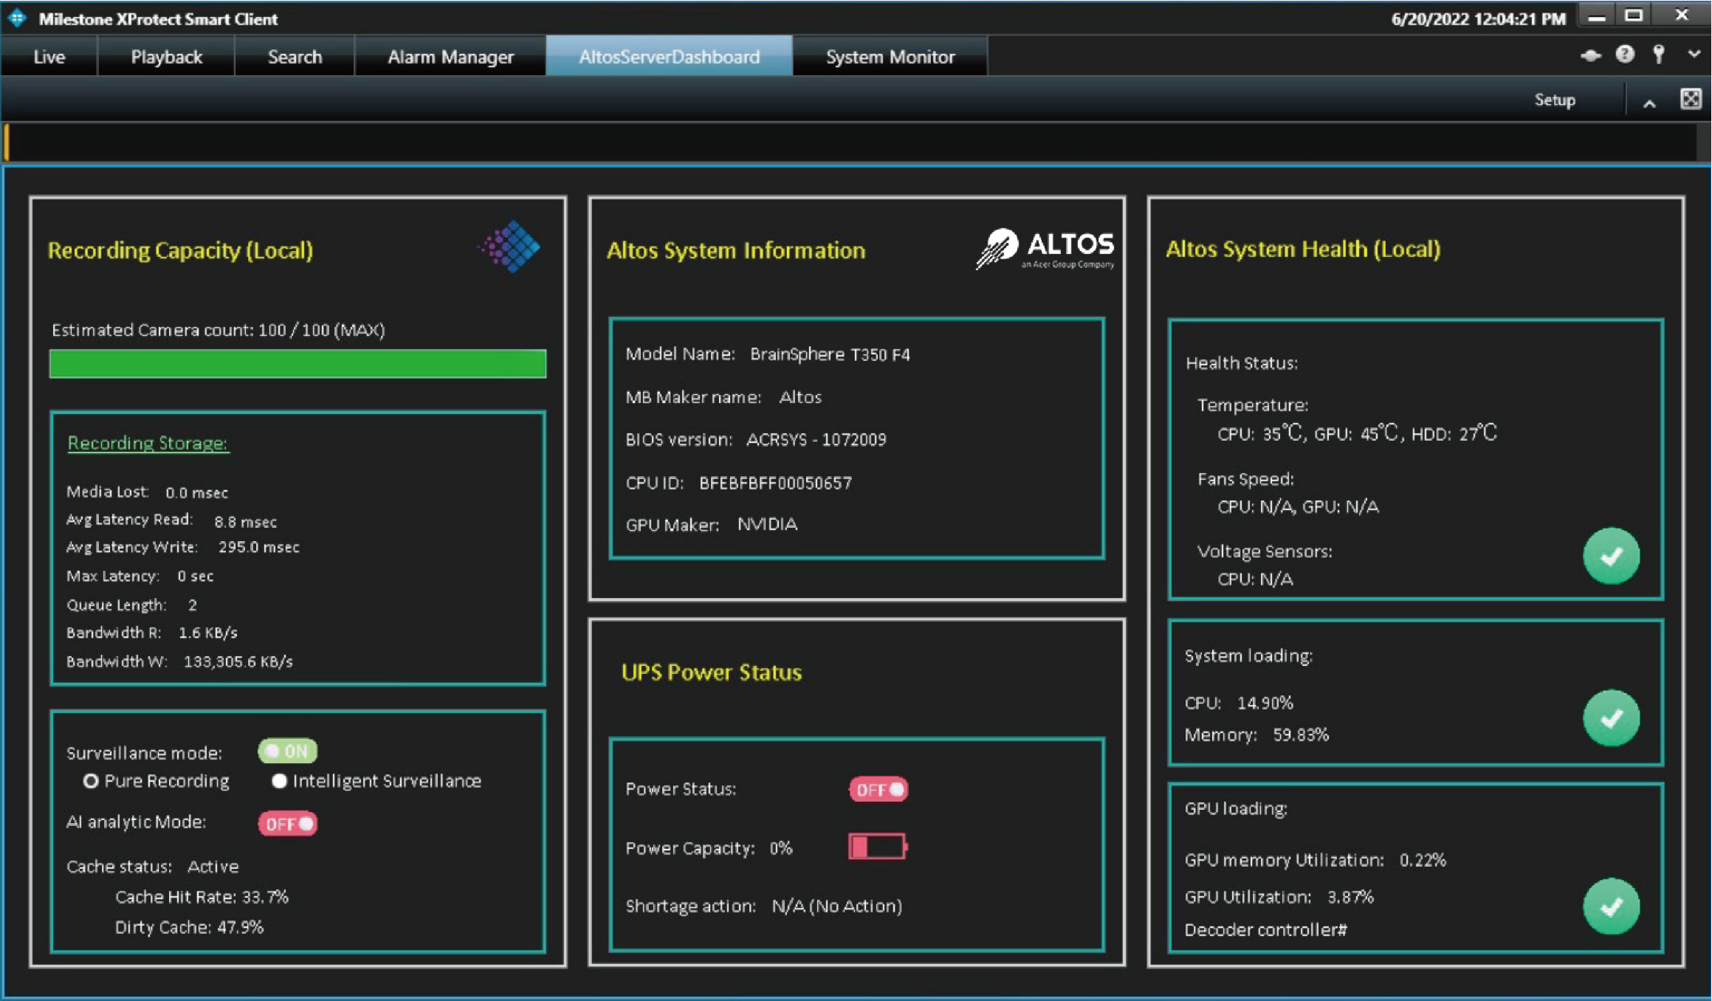Click Cache status Active text
1712x1001 pixels.
tap(153, 867)
